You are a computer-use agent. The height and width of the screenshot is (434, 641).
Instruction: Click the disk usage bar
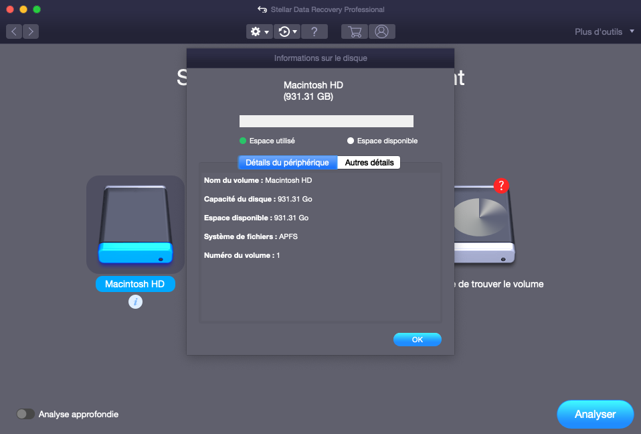pos(327,121)
